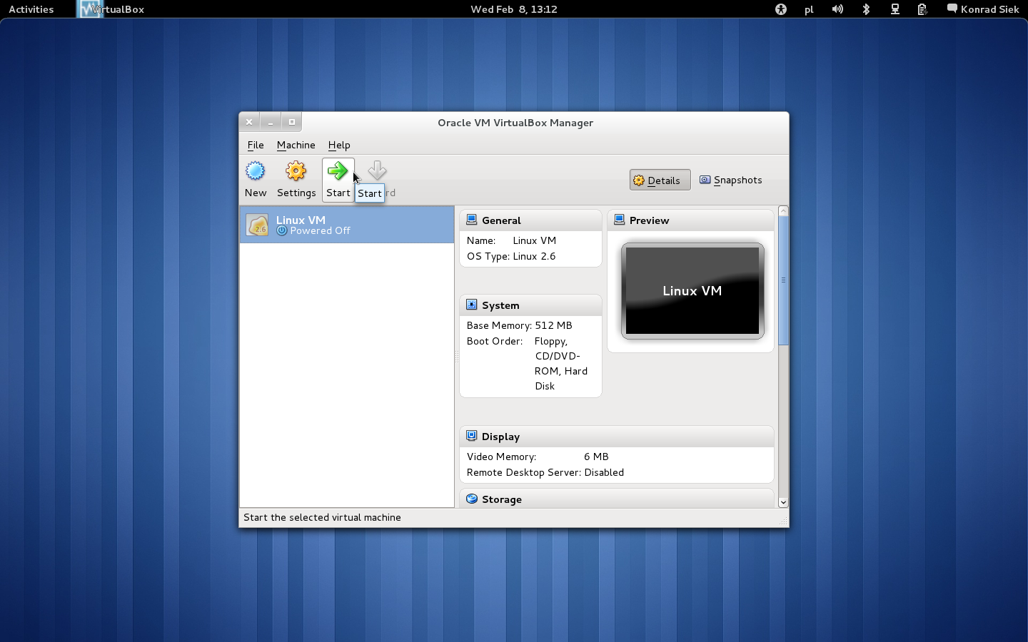Viewport: 1028px width, 642px height.
Task: Open the File menu
Action: point(256,145)
